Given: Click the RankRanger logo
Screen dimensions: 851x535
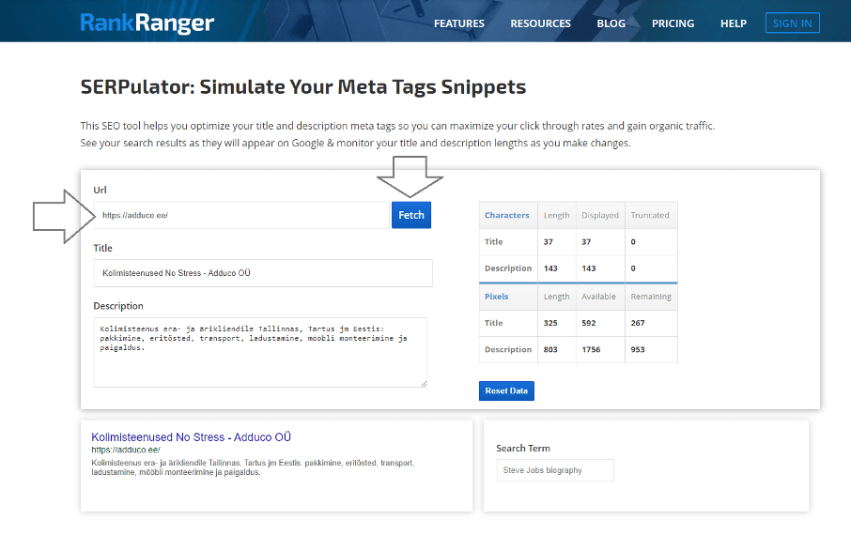Looking at the screenshot, I should click(147, 23).
